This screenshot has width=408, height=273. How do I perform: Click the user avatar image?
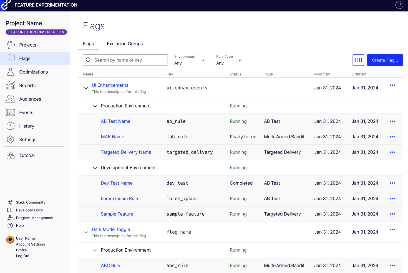[x=10, y=239]
